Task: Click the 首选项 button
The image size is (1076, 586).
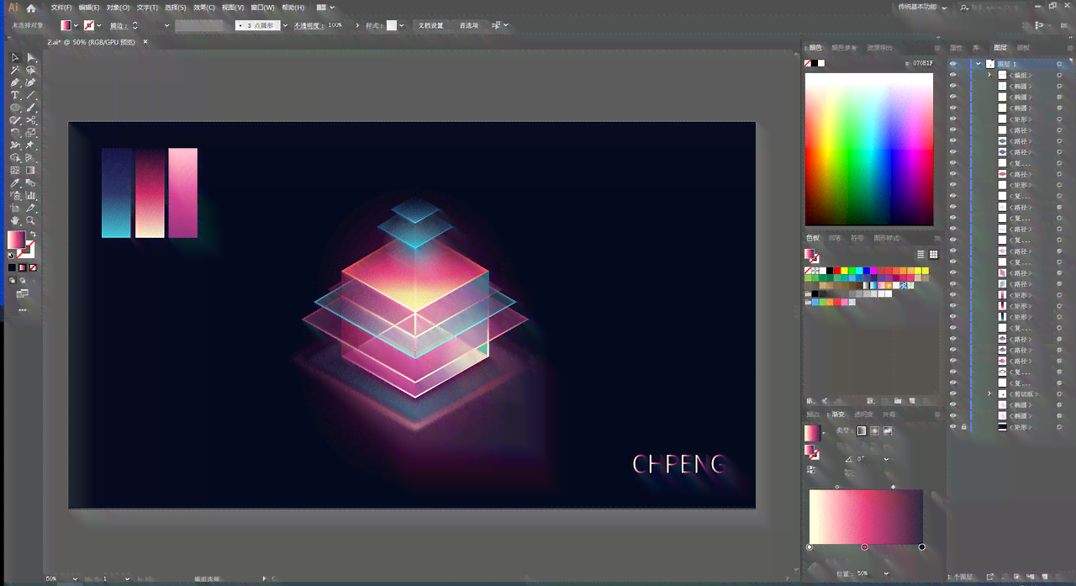Action: click(469, 25)
